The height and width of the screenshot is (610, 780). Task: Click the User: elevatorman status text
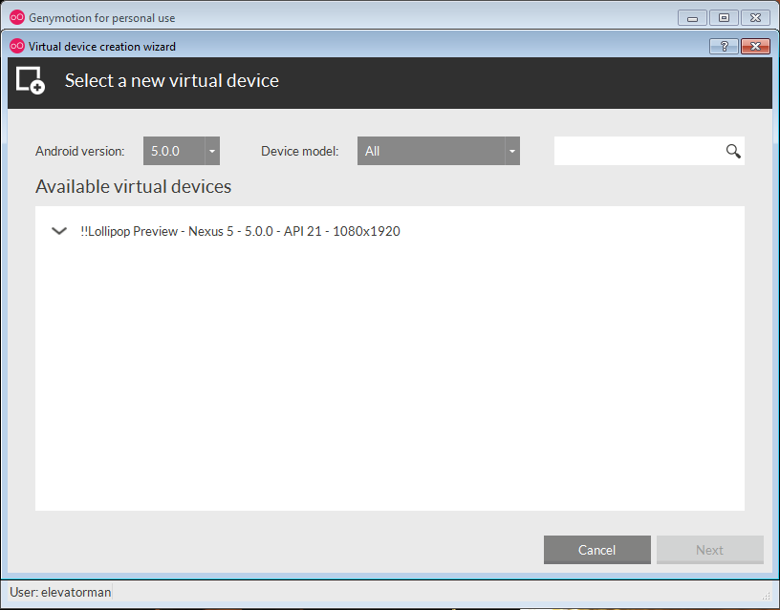pos(60,592)
